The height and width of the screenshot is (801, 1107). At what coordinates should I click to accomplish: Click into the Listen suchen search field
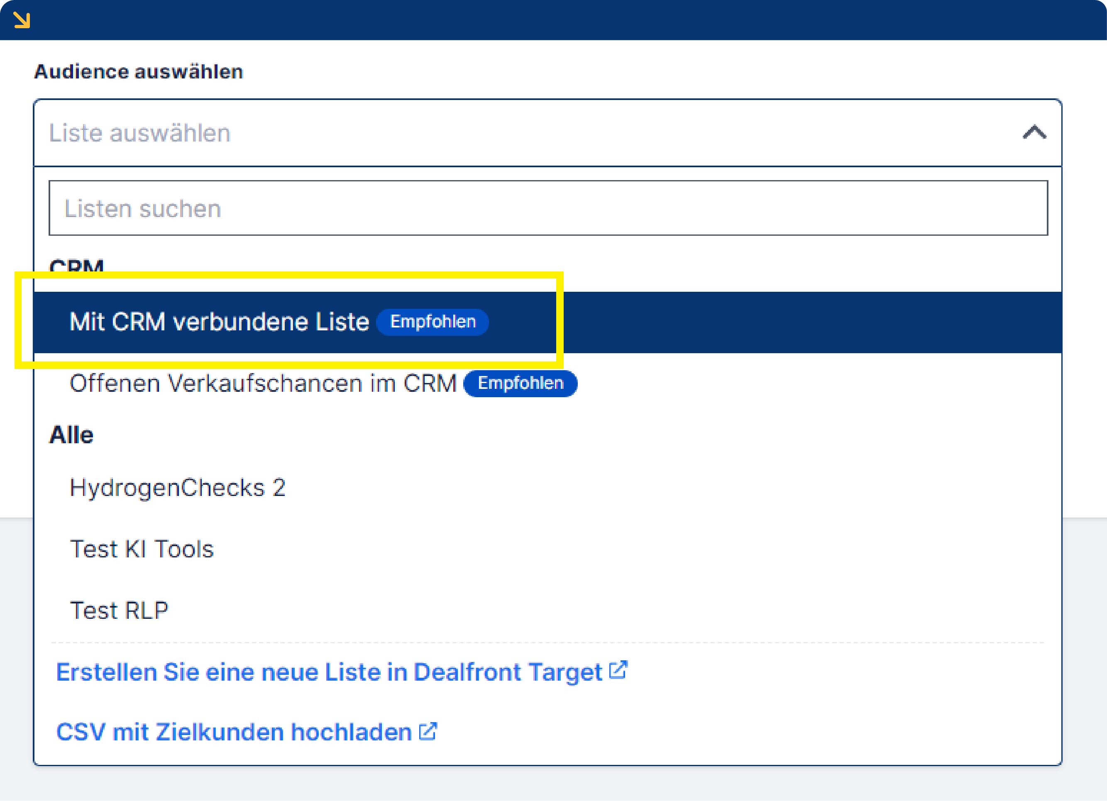pyautogui.click(x=537, y=208)
